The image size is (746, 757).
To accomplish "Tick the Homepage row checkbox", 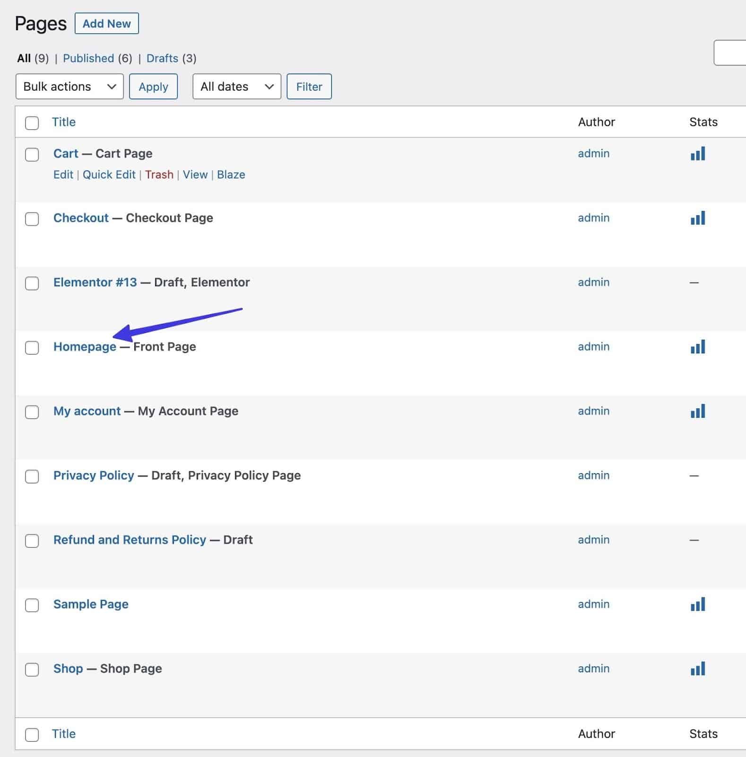I will 32,348.
